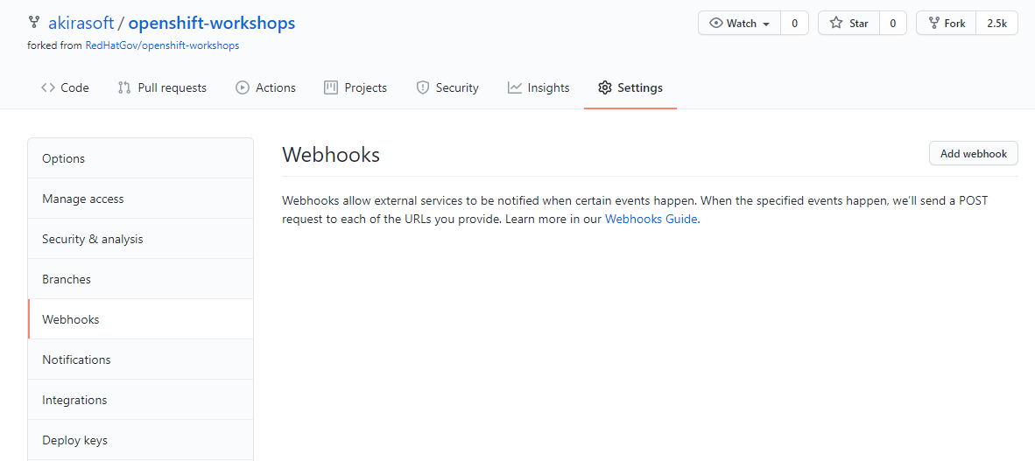Open Deploy keys settings page
This screenshot has width=1035, height=461.
click(x=75, y=440)
